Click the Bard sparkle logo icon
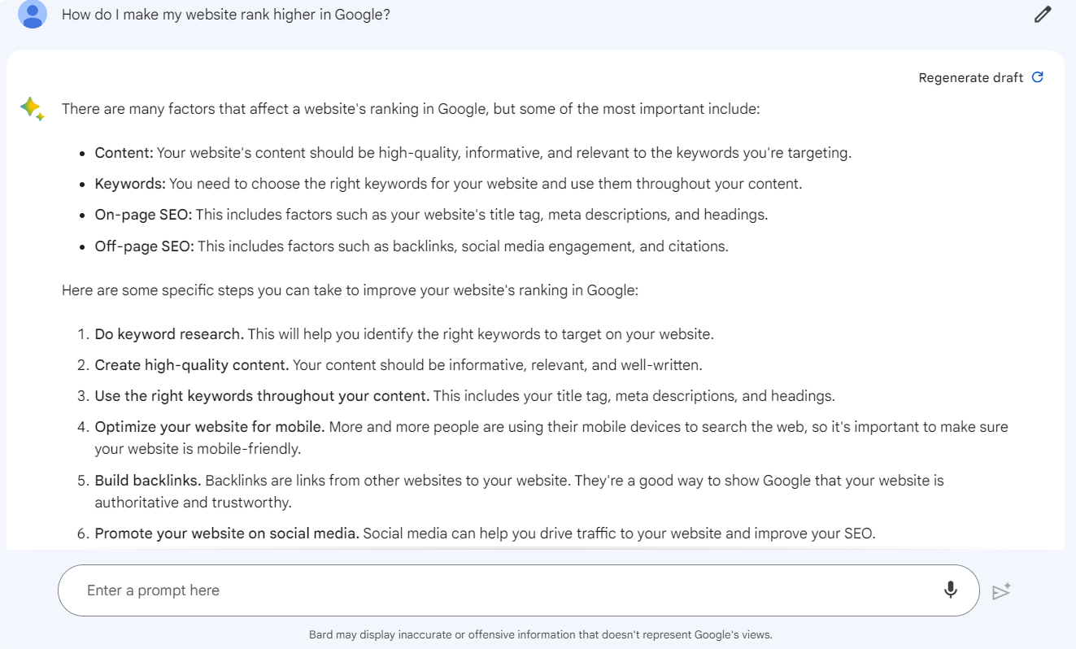Viewport: 1076px width, 649px height. pos(32,109)
